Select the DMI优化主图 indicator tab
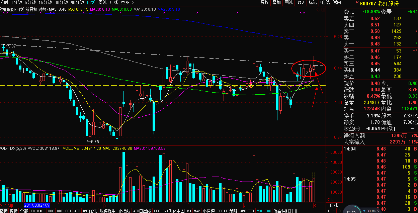The width and height of the screenshot is (418, 213). coord(173,211)
